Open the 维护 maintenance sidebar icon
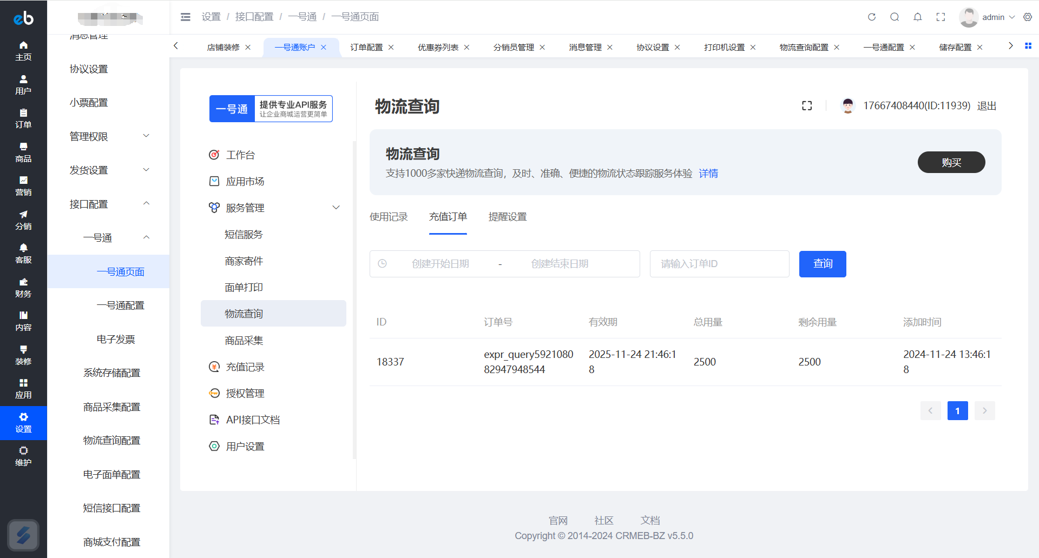Image resolution: width=1039 pixels, height=558 pixels. pos(23,456)
